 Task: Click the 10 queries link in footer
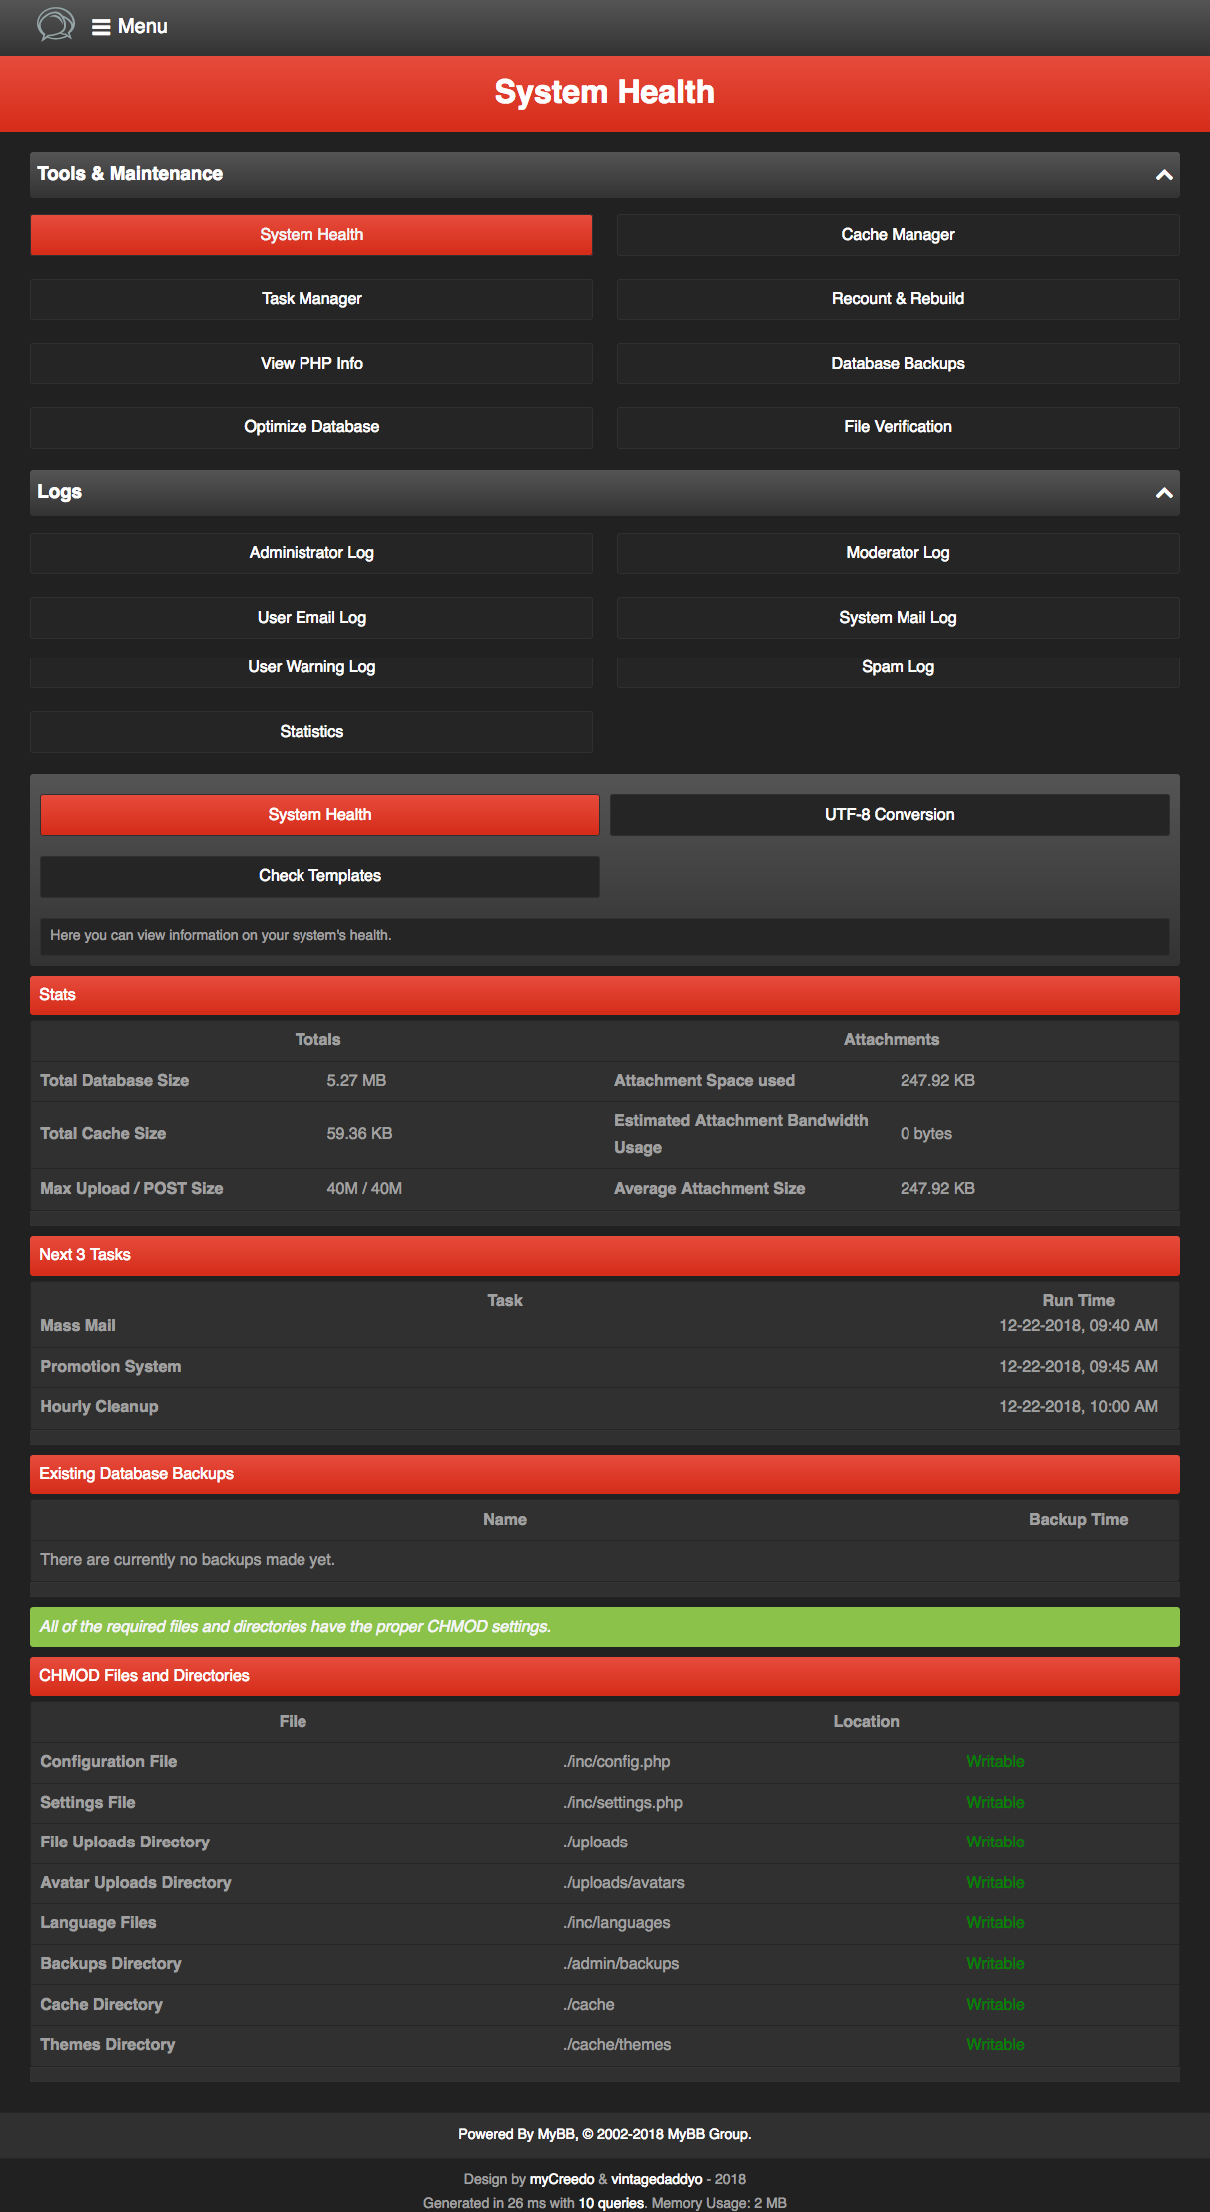[611, 2203]
